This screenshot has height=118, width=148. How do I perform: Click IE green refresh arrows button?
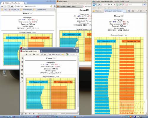coord(121,5)
